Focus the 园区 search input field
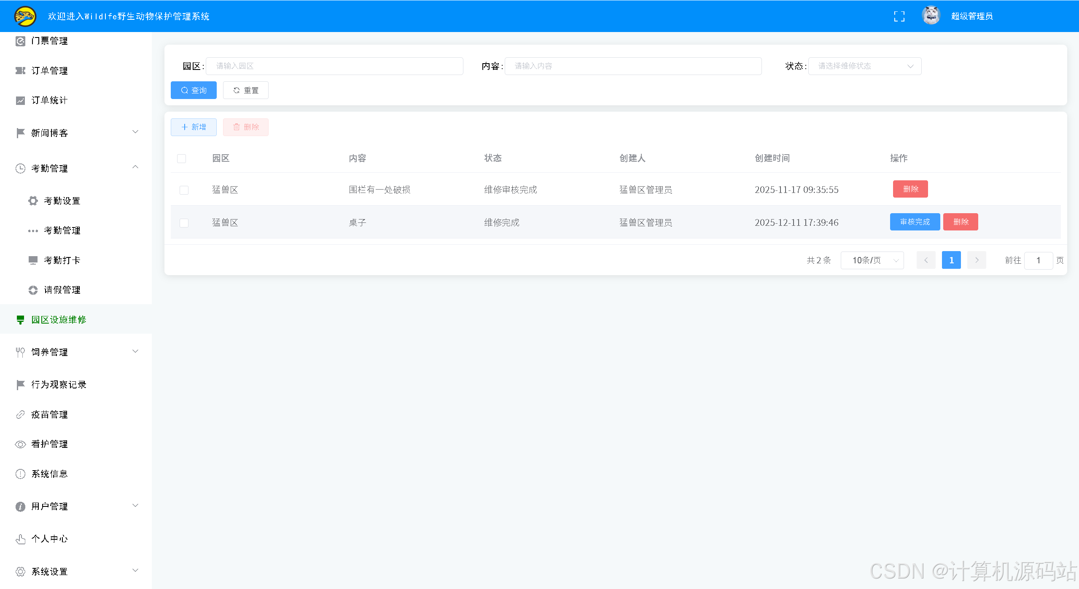 (334, 66)
